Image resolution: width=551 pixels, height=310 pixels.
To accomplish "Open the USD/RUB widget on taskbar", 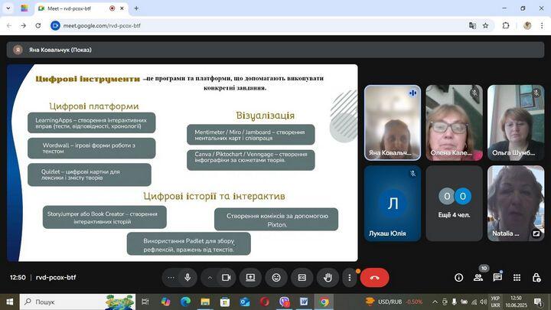I will 394,302.
